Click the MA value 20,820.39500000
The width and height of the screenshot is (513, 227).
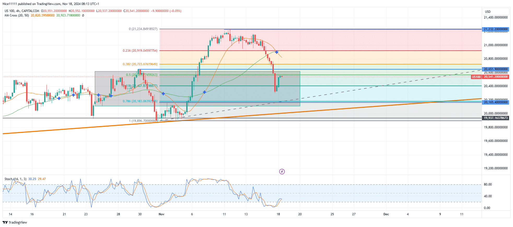click(43, 15)
